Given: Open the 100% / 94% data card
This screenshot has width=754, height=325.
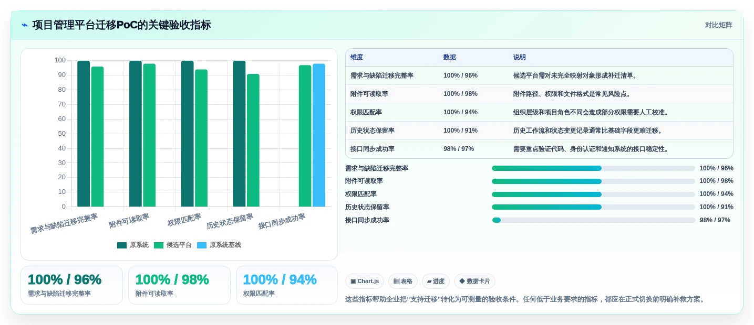Looking at the screenshot, I should click(x=287, y=285).
